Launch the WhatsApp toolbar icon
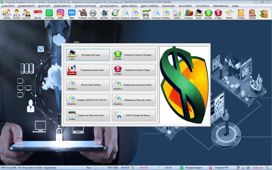Image resolution: width=272 pixels, height=170 pixels. click(x=49, y=14)
